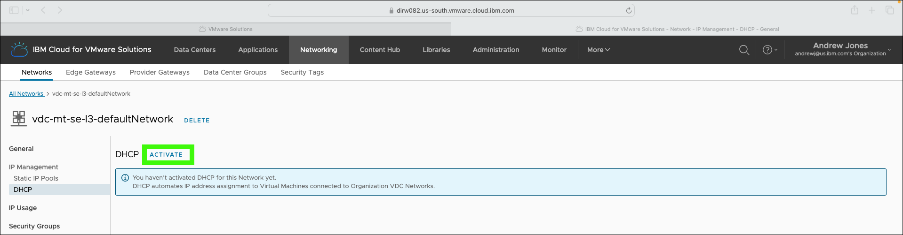Go back using the browser arrow
This screenshot has height=235, width=903.
43,10
